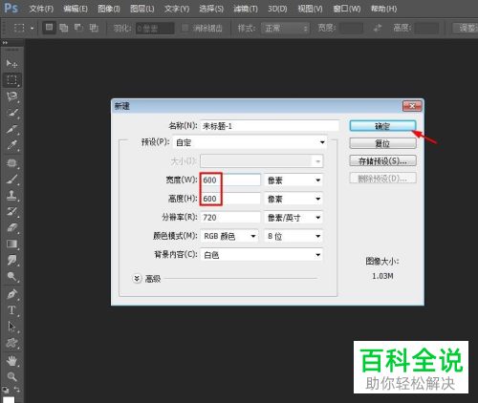Screen dimensions: 478x403
Task: Select the Spot Healing Brush tool
Action: 11,162
